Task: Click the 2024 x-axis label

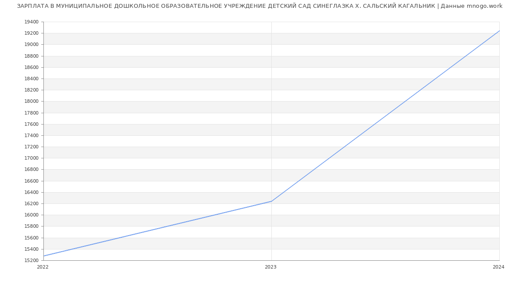Action: (498, 267)
